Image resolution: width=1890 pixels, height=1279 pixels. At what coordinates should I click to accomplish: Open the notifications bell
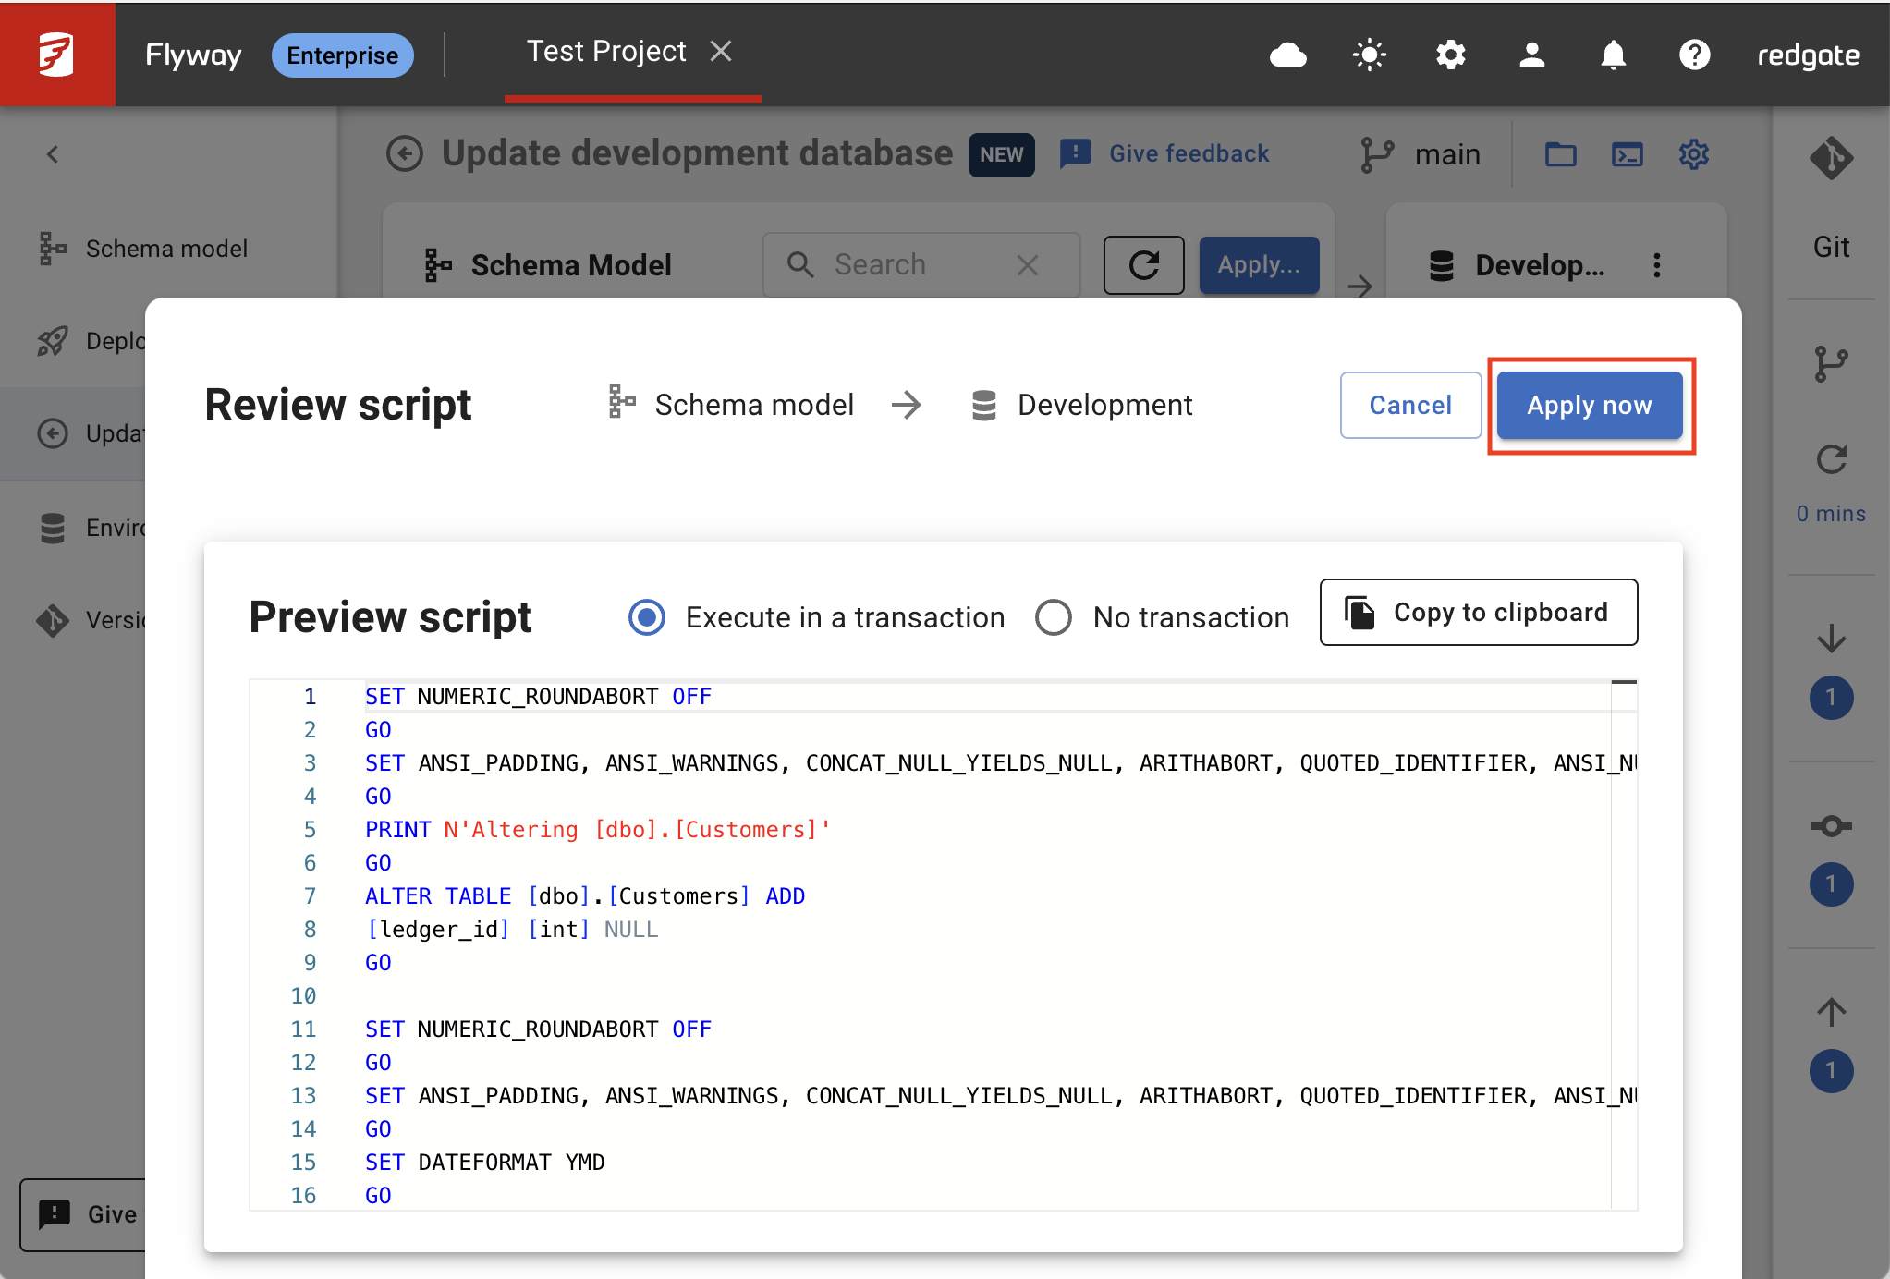click(1613, 55)
